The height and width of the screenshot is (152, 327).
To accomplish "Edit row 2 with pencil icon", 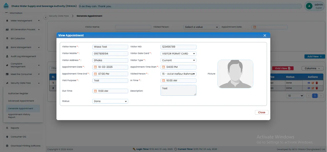I will [x=313, y=88].
